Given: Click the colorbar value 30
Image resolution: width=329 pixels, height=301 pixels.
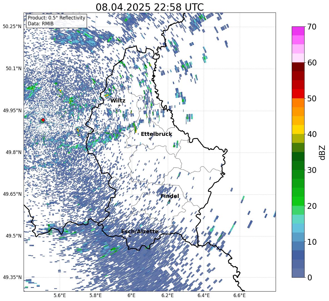Looking at the screenshot, I should [x=312, y=170].
